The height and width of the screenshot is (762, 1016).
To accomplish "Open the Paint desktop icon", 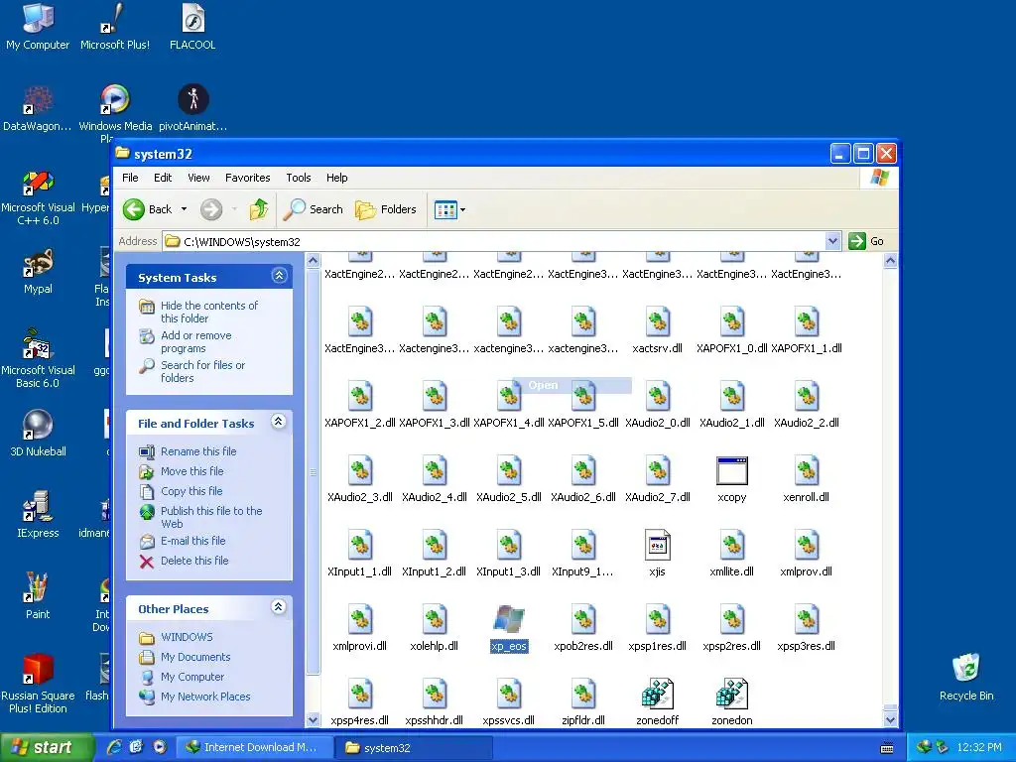I will click(38, 587).
